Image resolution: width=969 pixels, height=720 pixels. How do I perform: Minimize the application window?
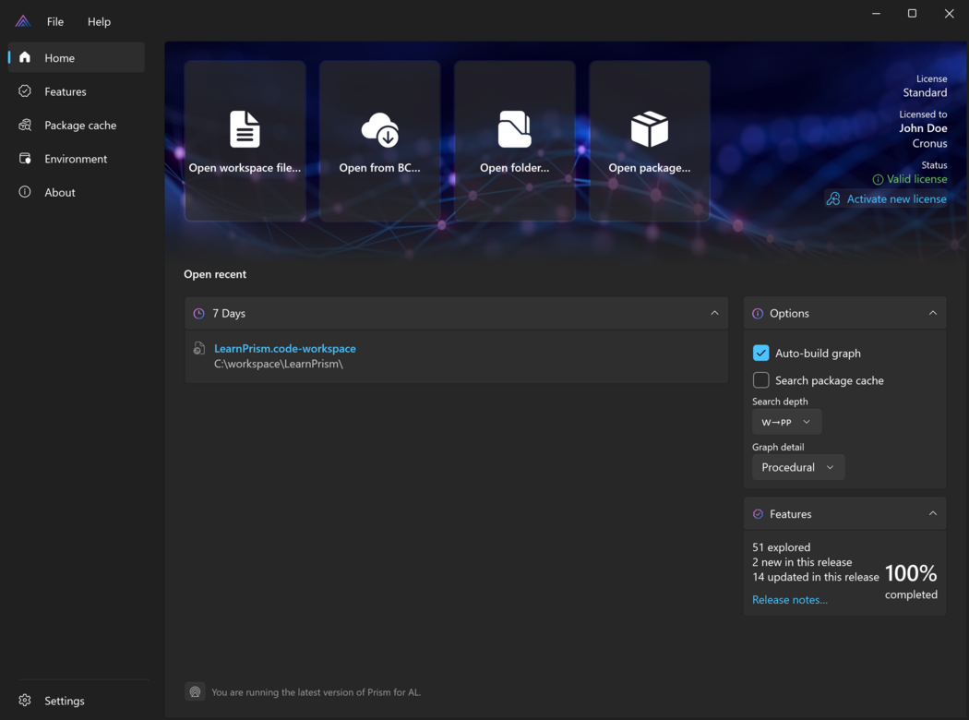876,14
